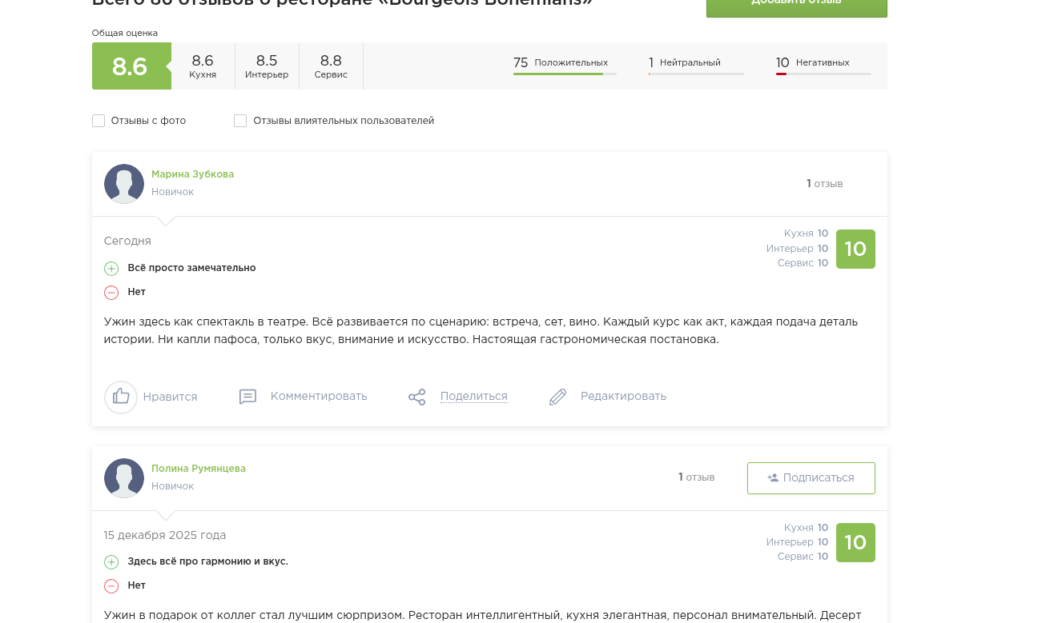Click the green add review button
This screenshot has height=623, width=1042.
pos(796,6)
